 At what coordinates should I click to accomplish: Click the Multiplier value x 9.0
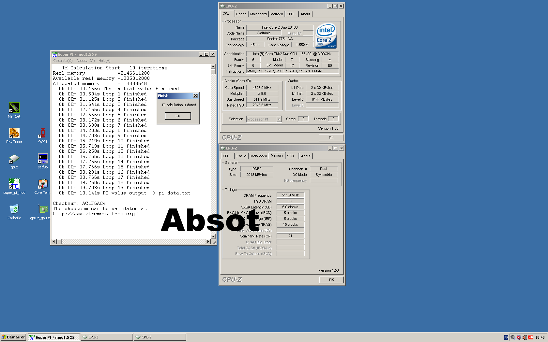pyautogui.click(x=262, y=93)
